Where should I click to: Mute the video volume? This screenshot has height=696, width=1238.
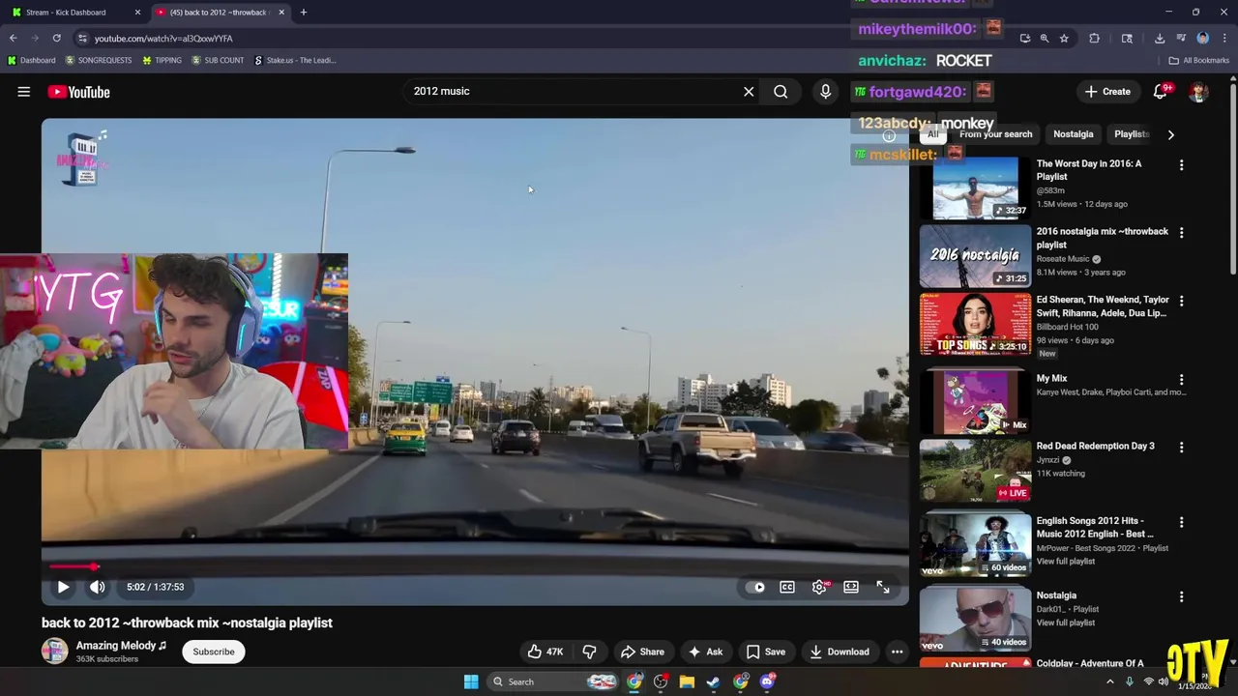98,587
